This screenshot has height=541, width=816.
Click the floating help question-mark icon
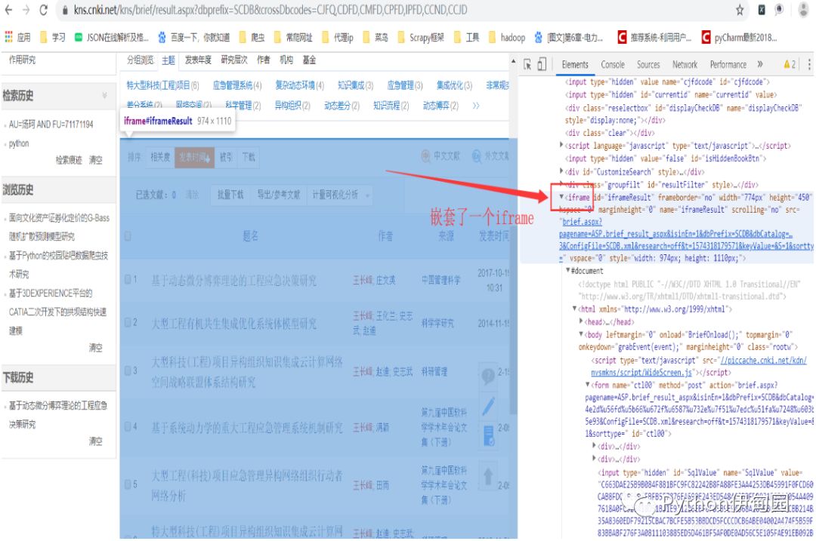coord(488,376)
